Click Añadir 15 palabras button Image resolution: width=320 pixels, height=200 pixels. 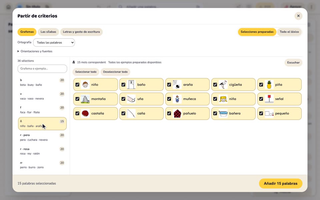(281, 183)
